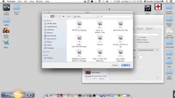This screenshot has height=98, width=175.
Task: Open Spotlight search in menu bar
Action: 167,1
